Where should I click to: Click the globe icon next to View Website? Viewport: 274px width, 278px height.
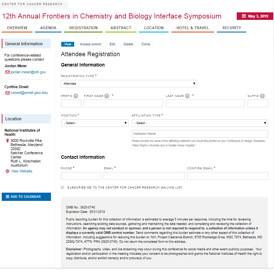tap(8, 171)
